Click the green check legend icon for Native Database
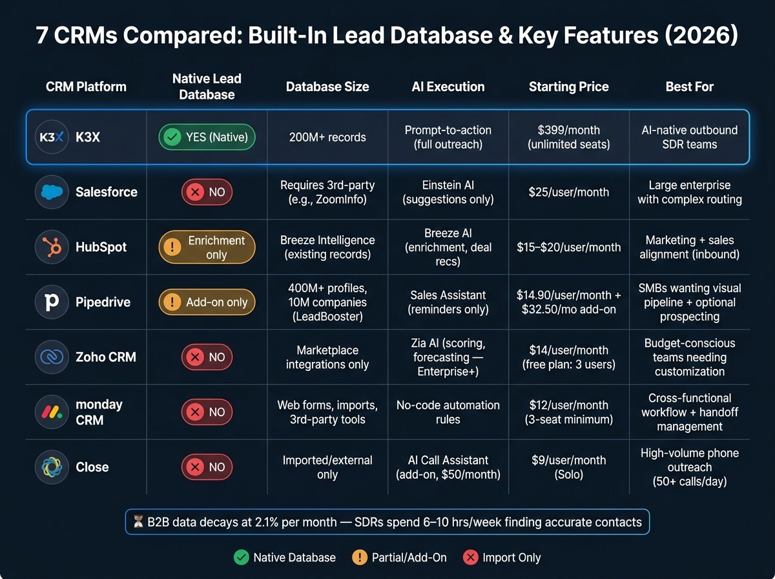This screenshot has width=775, height=579. click(240, 557)
